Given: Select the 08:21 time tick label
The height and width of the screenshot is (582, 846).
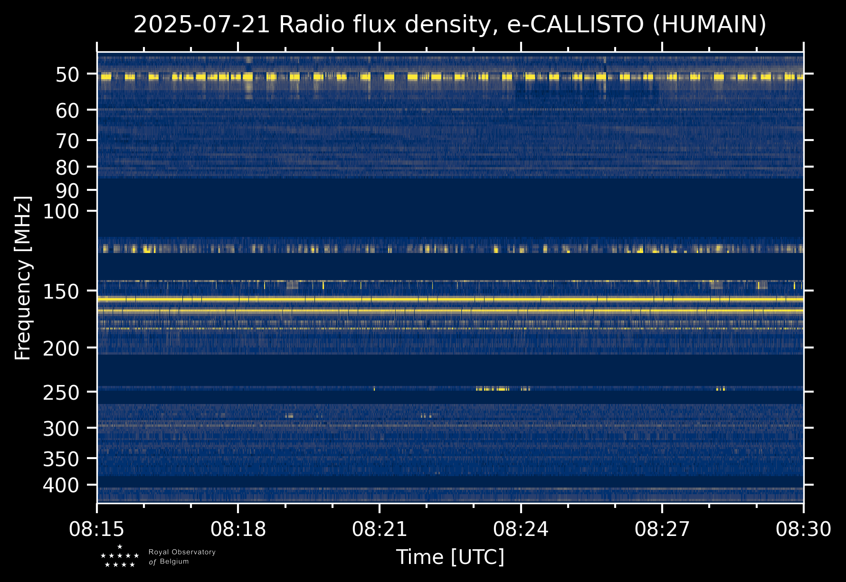Looking at the screenshot, I should coord(380,529).
